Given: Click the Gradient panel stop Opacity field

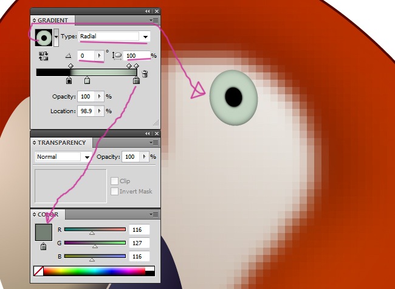Looking at the screenshot, I should point(86,97).
